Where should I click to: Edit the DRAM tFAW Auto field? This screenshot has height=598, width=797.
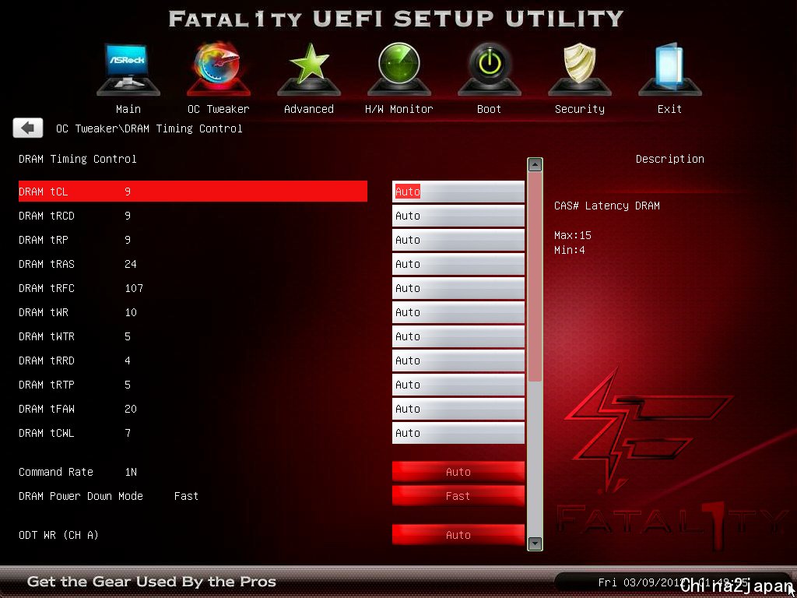click(x=458, y=409)
